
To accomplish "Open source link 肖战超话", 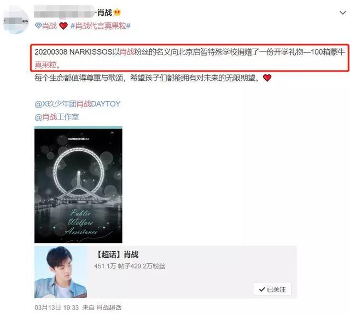I will click(109, 307).
